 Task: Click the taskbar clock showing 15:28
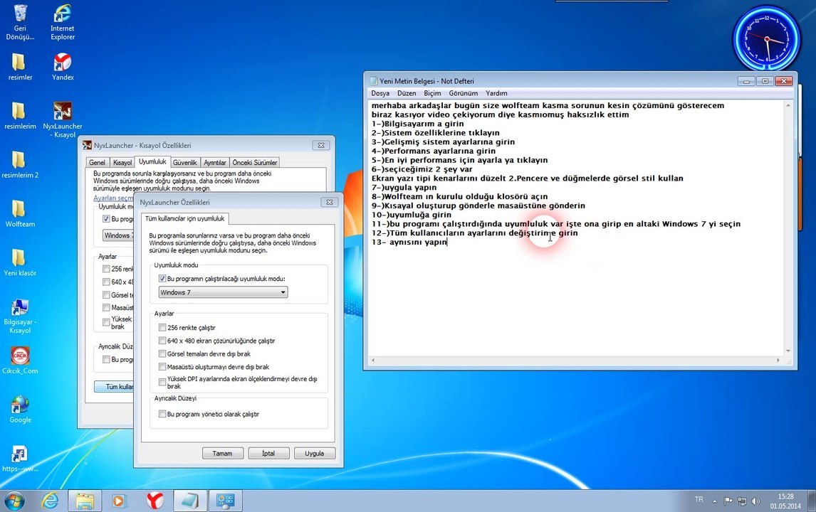pos(785,501)
